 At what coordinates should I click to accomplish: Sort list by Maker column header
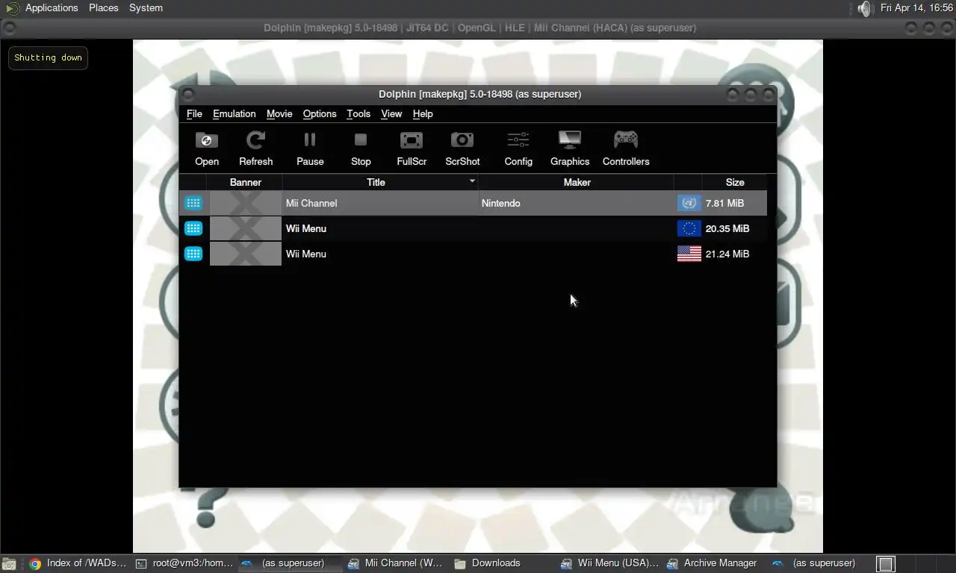pyautogui.click(x=577, y=182)
